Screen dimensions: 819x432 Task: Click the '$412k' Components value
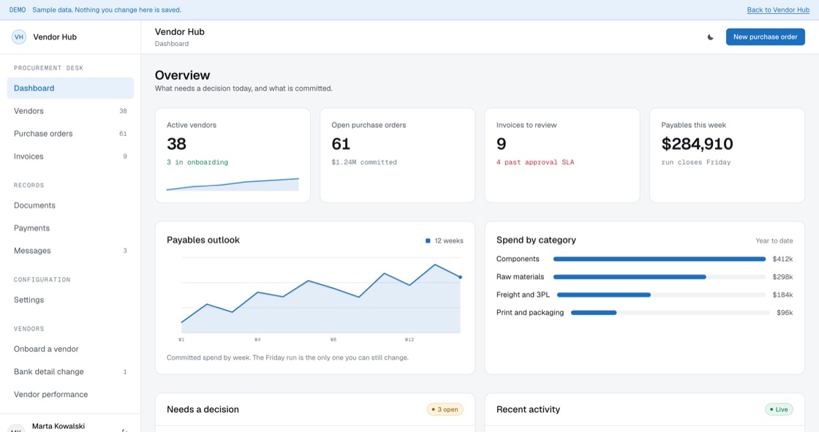point(782,259)
